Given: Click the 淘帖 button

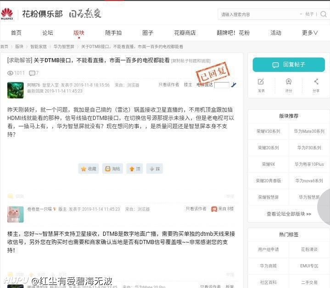Looking at the screenshot, I should tap(112, 169).
